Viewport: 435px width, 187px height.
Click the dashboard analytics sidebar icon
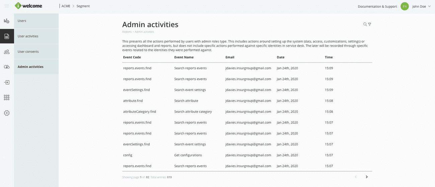click(x=7, y=21)
